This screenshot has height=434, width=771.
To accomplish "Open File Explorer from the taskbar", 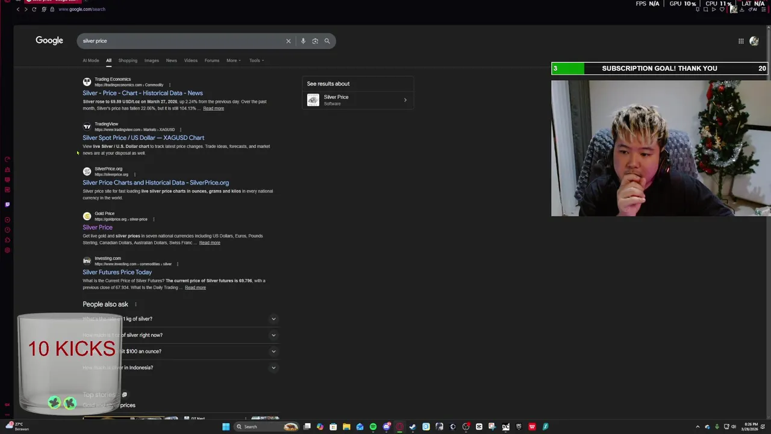I will (346, 427).
